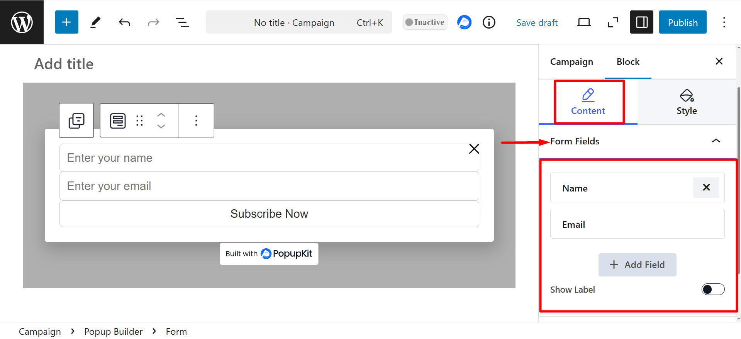Switch to the Style tab
Screen dimensions: 741x339
click(x=687, y=102)
